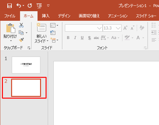Open the フォント dialog launcher
159x125 pixels.
coord(145,48)
